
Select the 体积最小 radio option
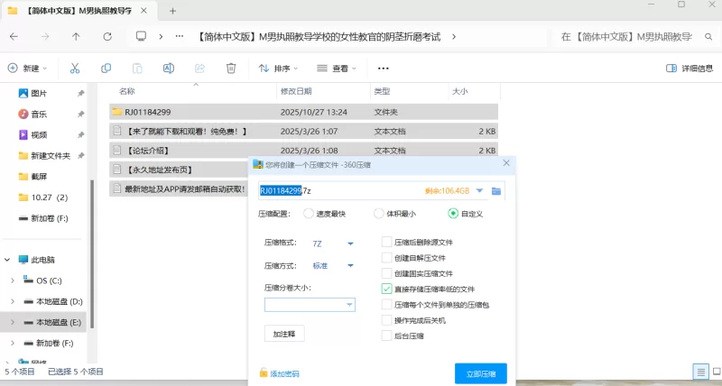point(380,214)
